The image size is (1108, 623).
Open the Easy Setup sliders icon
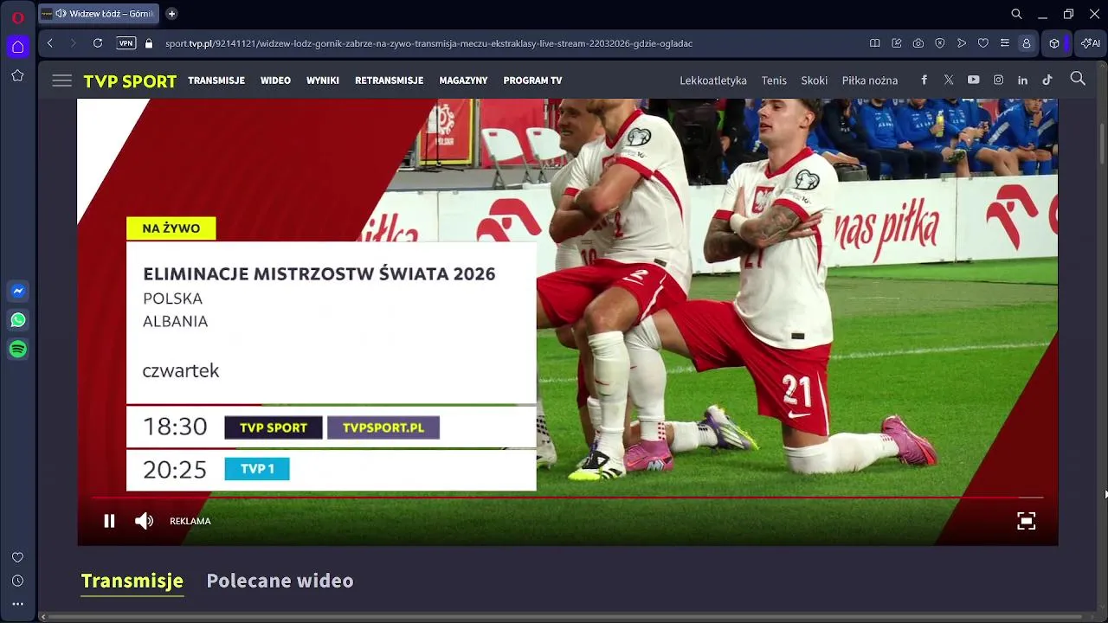[x=1004, y=43]
